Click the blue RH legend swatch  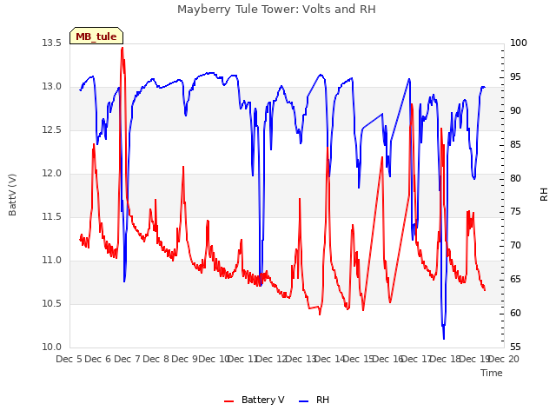[x=304, y=401]
